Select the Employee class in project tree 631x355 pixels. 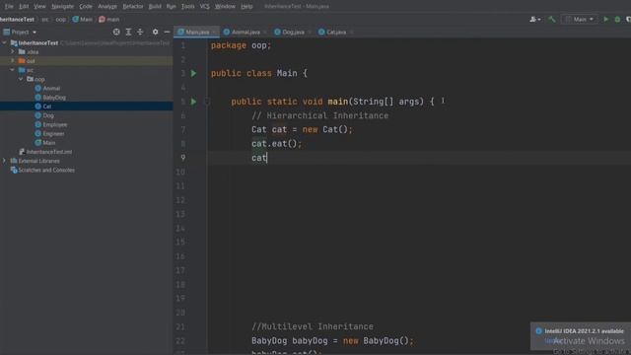point(55,125)
